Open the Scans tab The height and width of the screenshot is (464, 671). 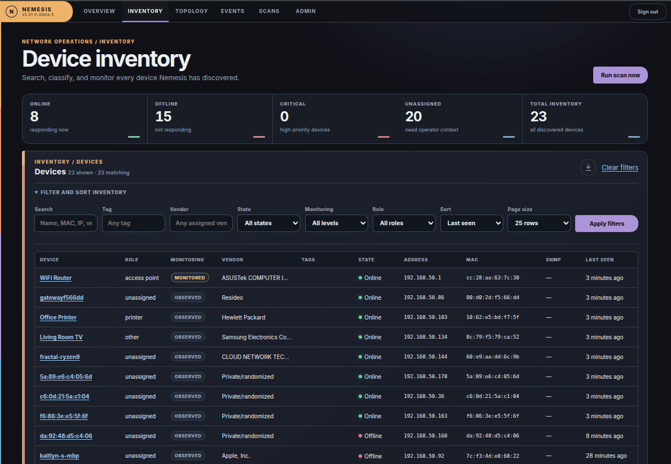pos(269,11)
